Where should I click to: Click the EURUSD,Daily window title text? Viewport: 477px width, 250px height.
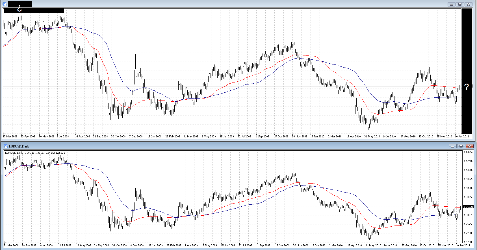(19, 146)
